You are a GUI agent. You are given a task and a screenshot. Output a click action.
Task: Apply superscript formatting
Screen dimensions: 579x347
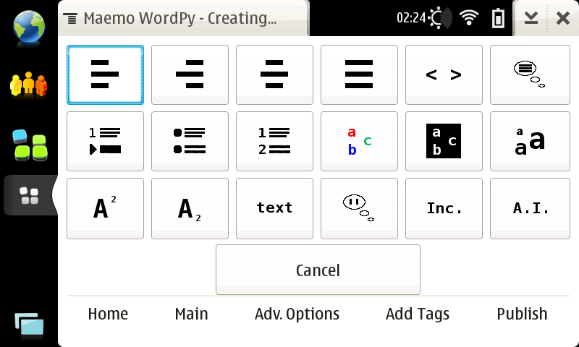(105, 208)
